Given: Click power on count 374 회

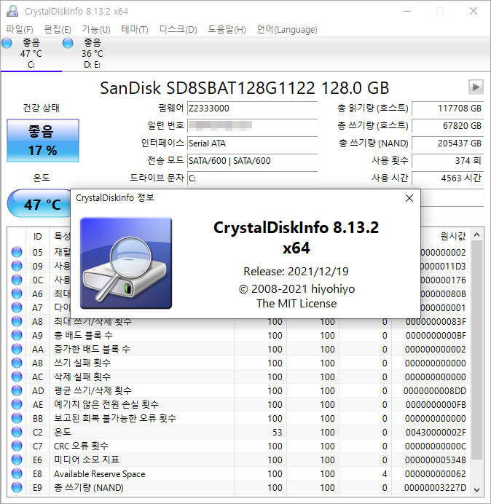Looking at the screenshot, I should pyautogui.click(x=447, y=161).
